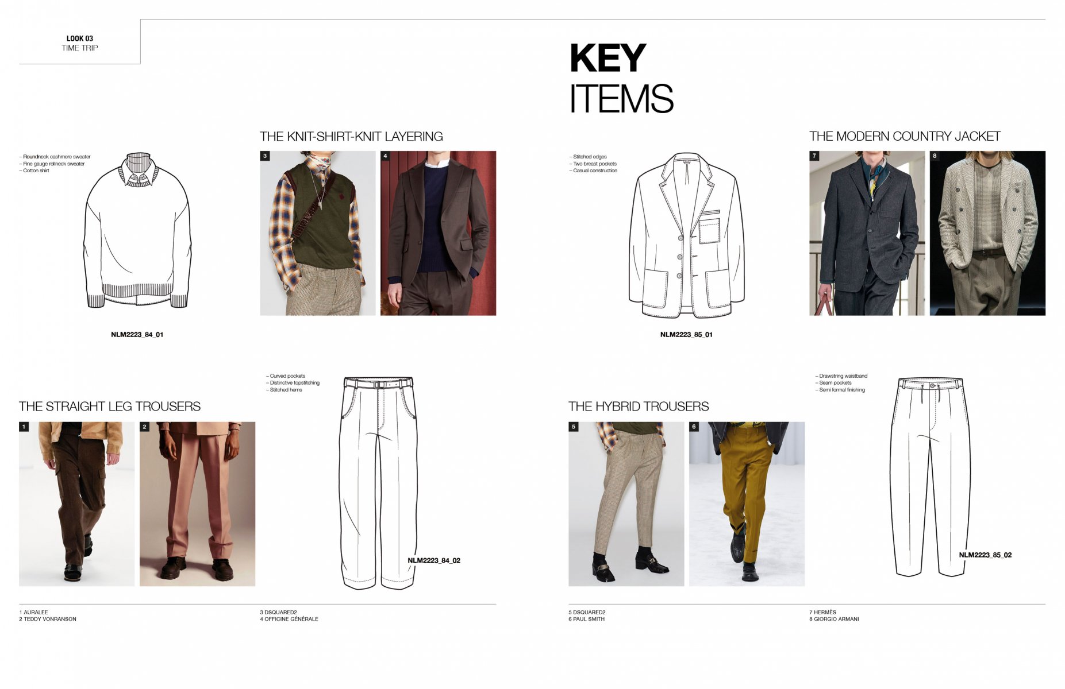Click the roundneck sweater flat sketch illustration

(137, 230)
